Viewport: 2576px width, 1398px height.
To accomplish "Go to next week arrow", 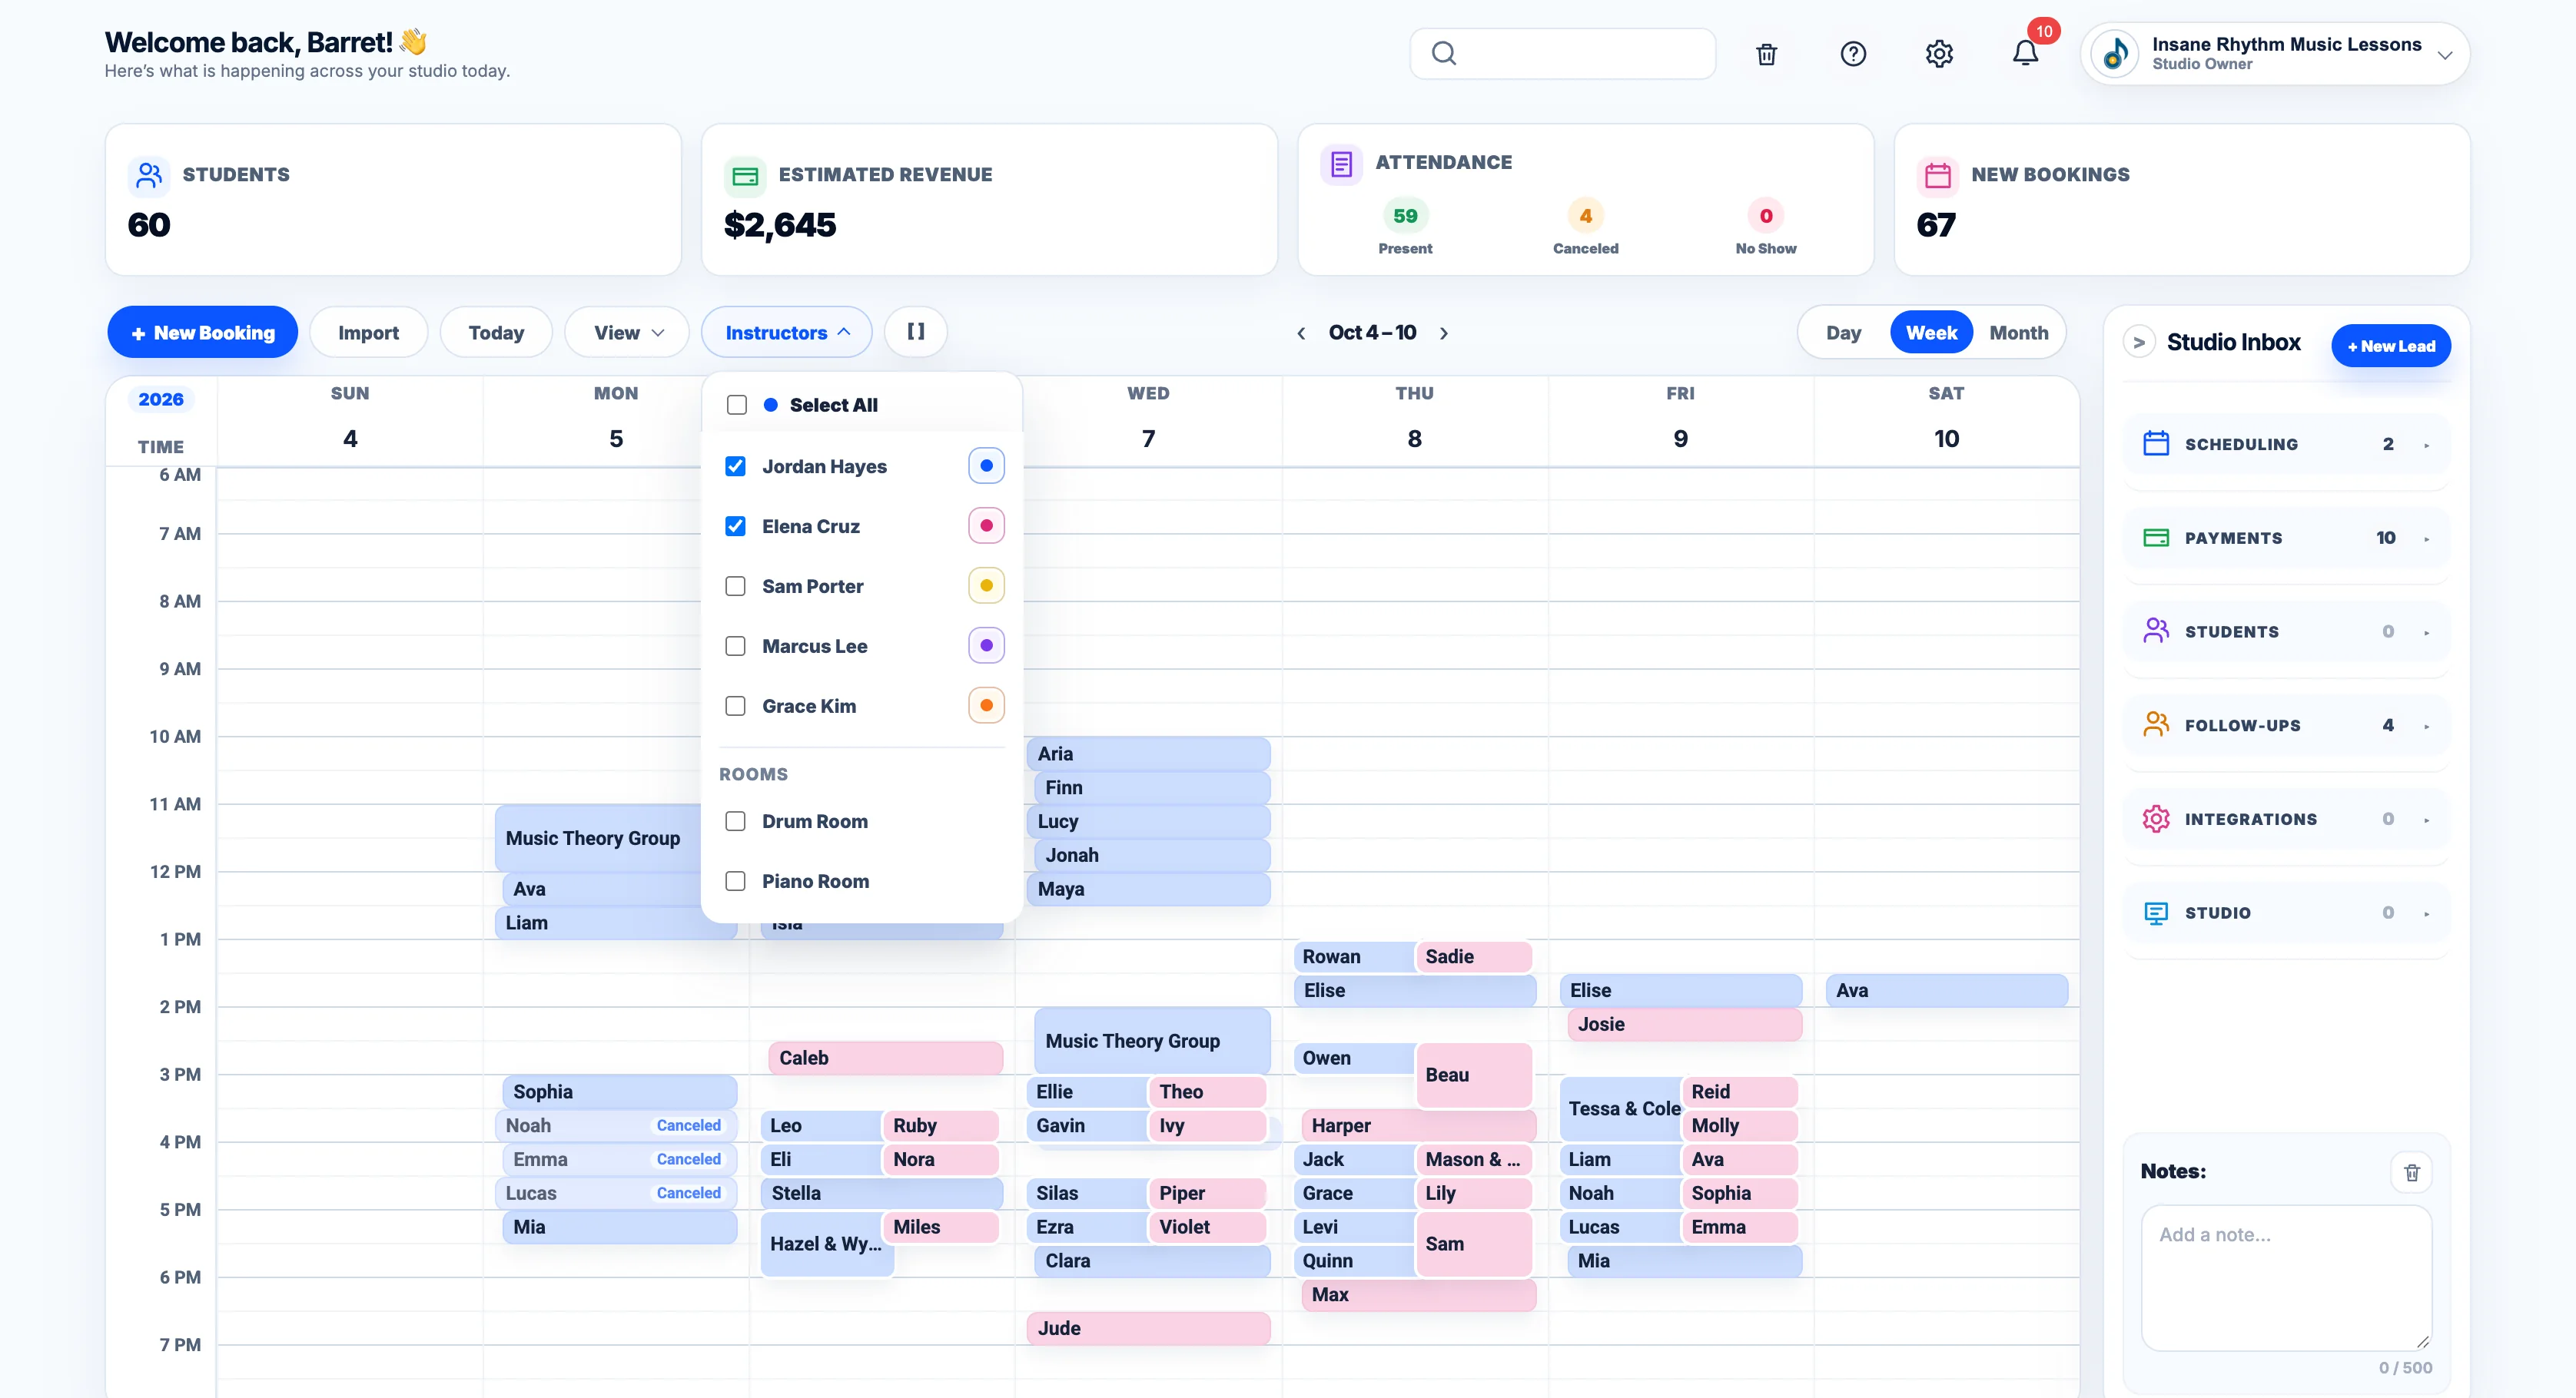I will (1444, 333).
